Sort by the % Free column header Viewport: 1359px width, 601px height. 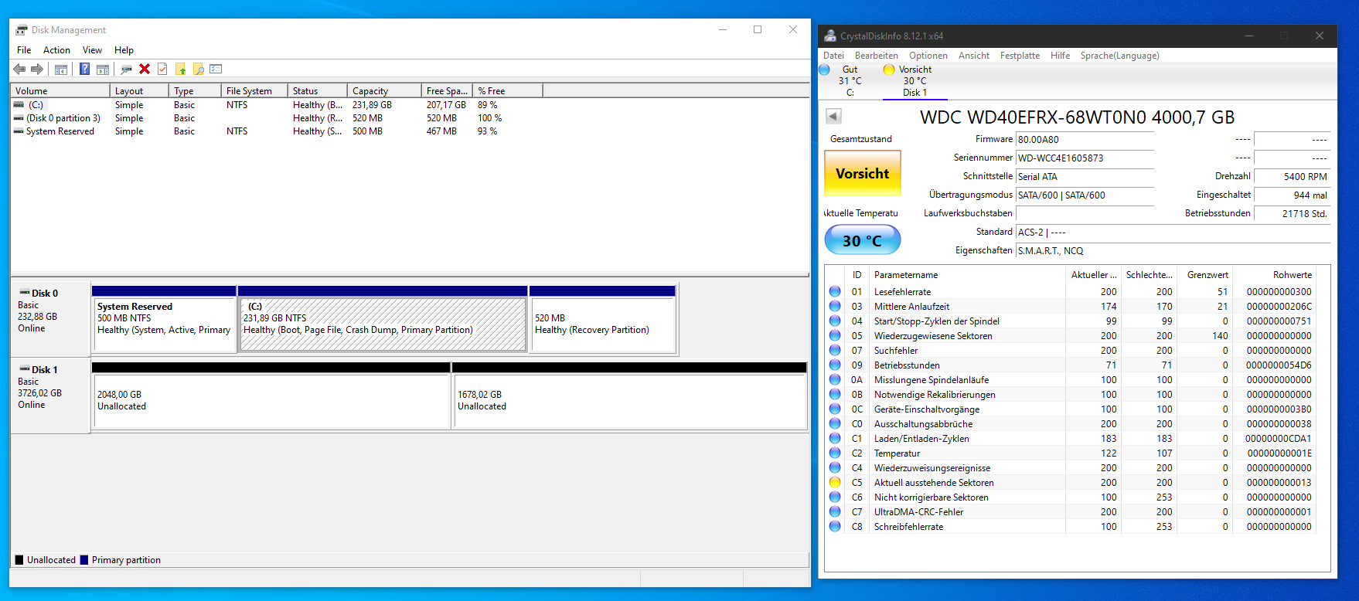pyautogui.click(x=507, y=90)
